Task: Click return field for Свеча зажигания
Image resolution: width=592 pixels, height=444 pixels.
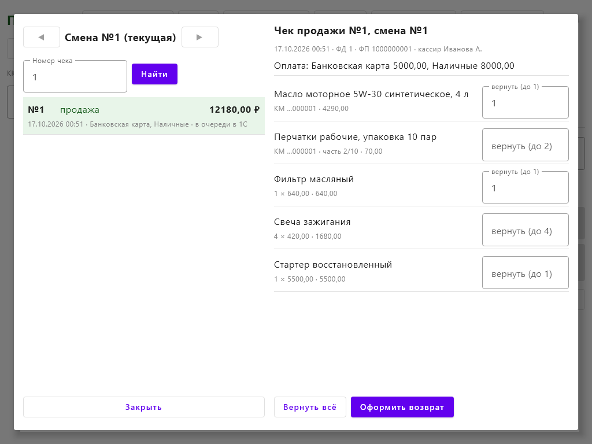Action: point(525,230)
